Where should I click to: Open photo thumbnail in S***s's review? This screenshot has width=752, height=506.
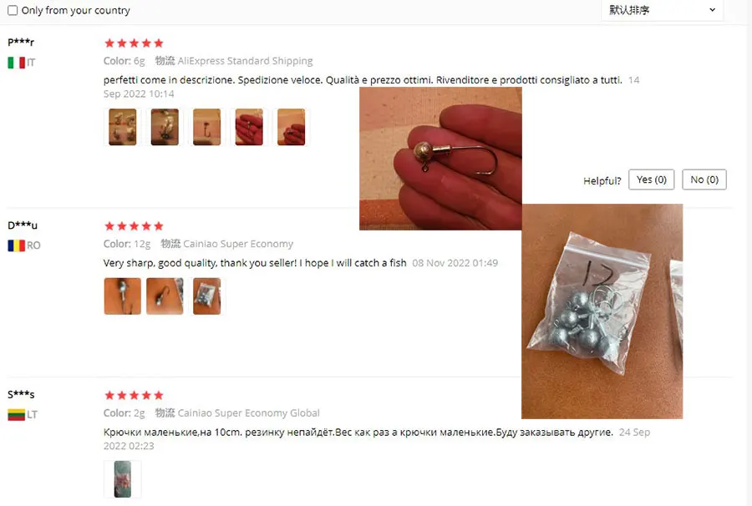(123, 479)
